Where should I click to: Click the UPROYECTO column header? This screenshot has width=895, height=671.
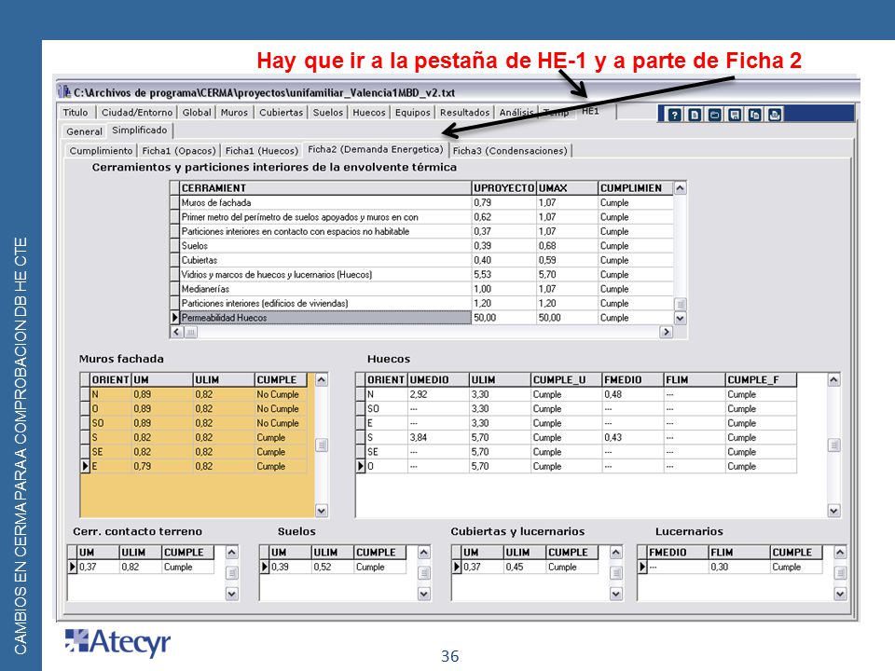[x=504, y=187]
